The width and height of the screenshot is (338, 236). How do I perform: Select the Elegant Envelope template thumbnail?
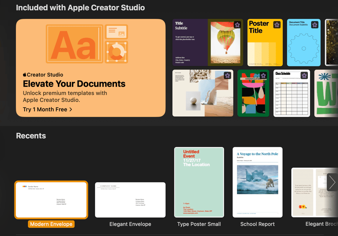pos(130,200)
